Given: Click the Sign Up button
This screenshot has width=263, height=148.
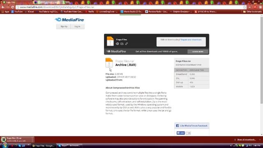Looking at the screenshot, I should 64,26.
